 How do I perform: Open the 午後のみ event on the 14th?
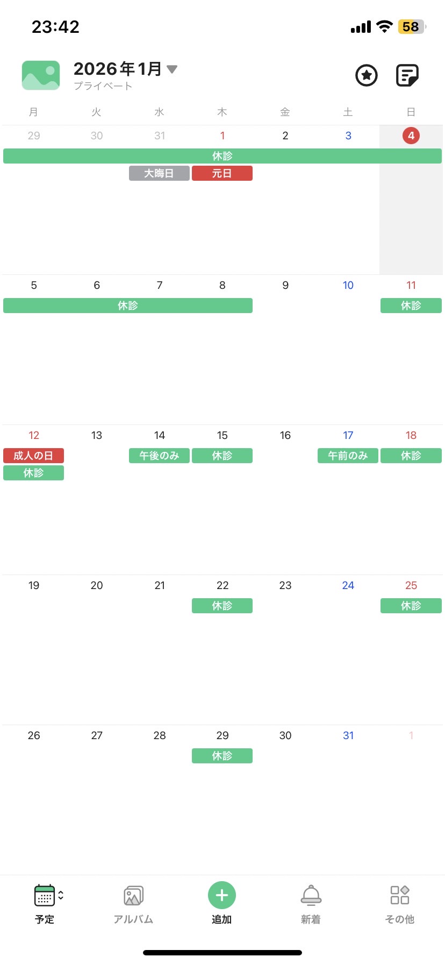159,456
